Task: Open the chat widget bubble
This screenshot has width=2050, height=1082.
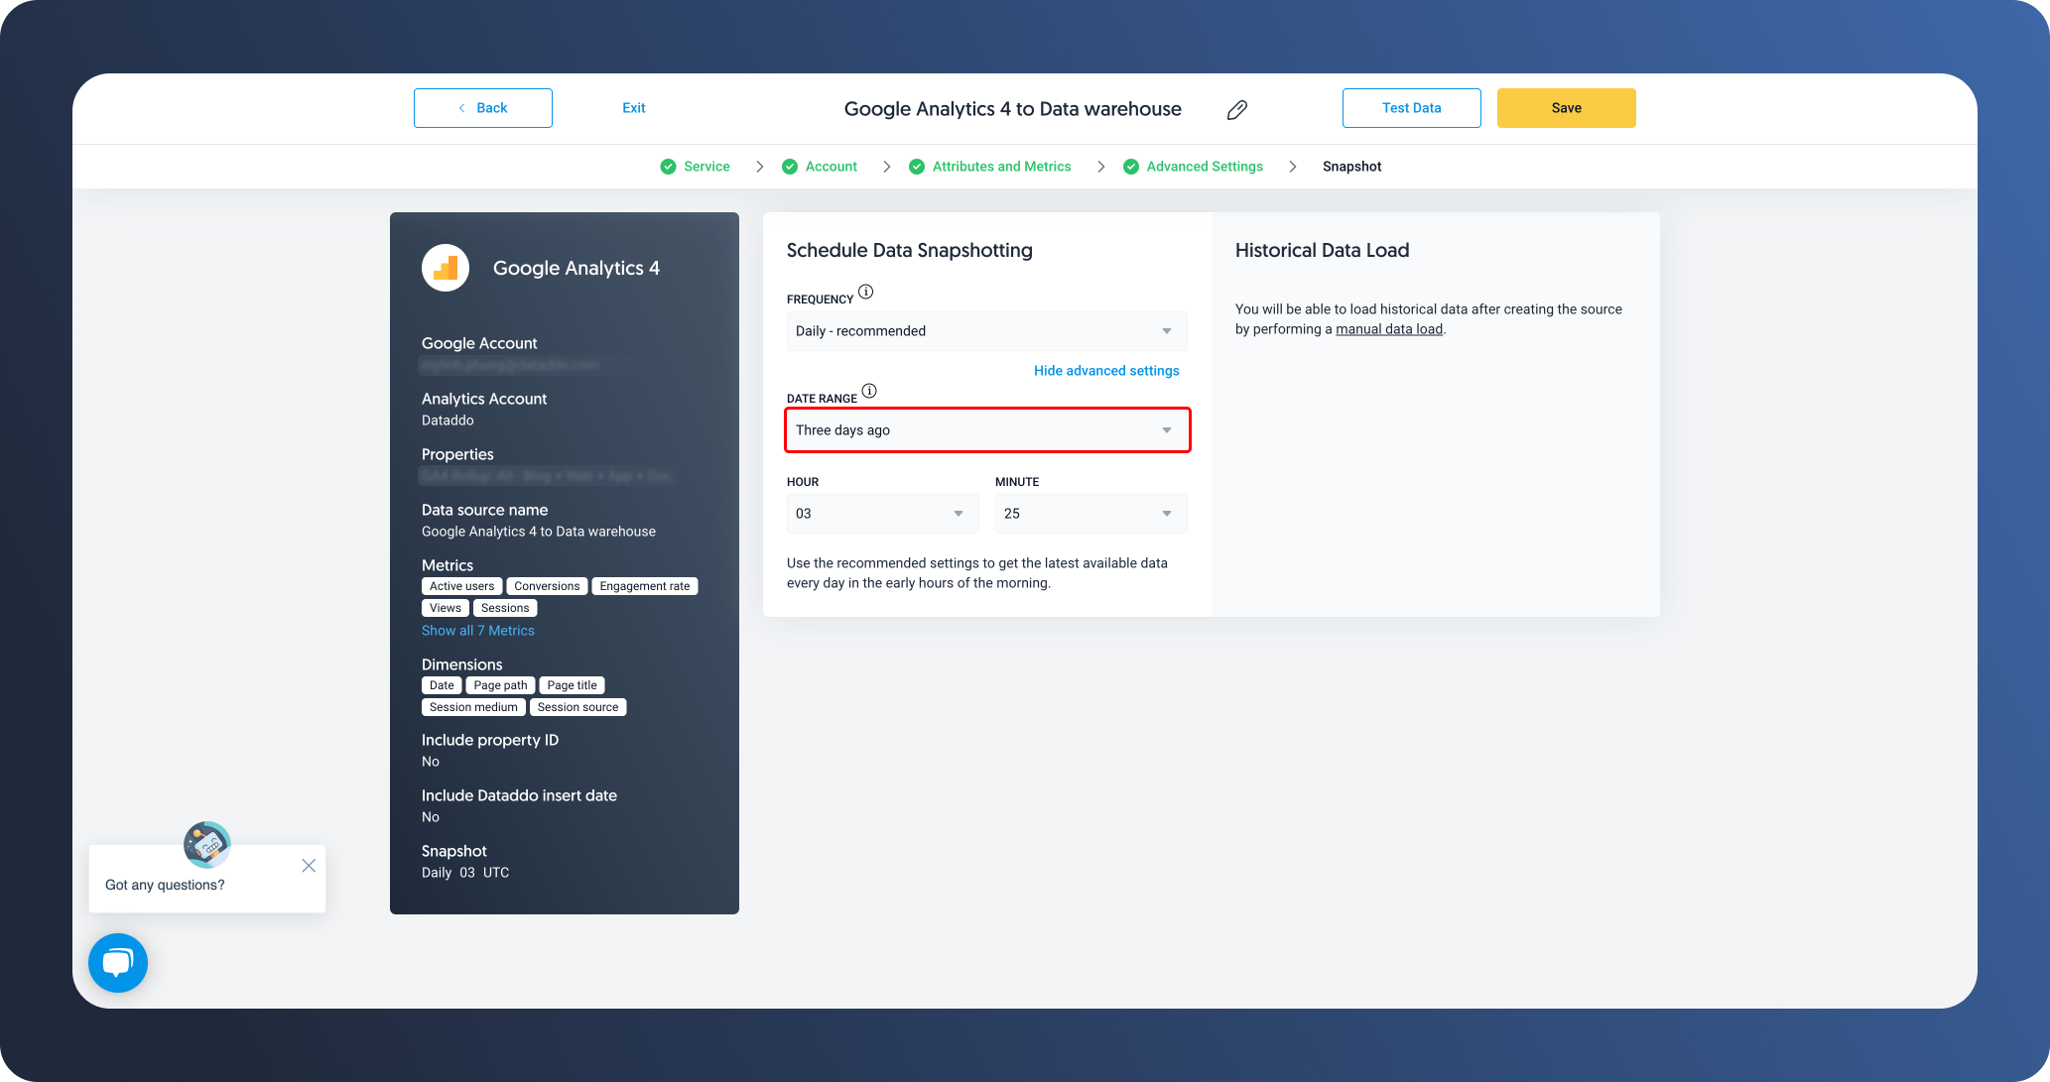Action: [117, 962]
